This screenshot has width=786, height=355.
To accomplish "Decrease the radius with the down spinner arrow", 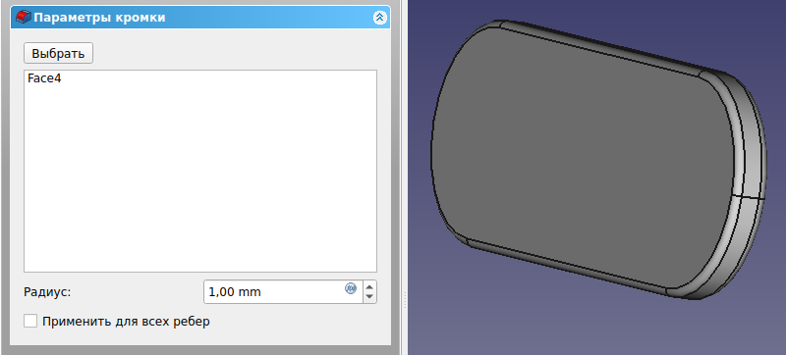I will click(369, 296).
